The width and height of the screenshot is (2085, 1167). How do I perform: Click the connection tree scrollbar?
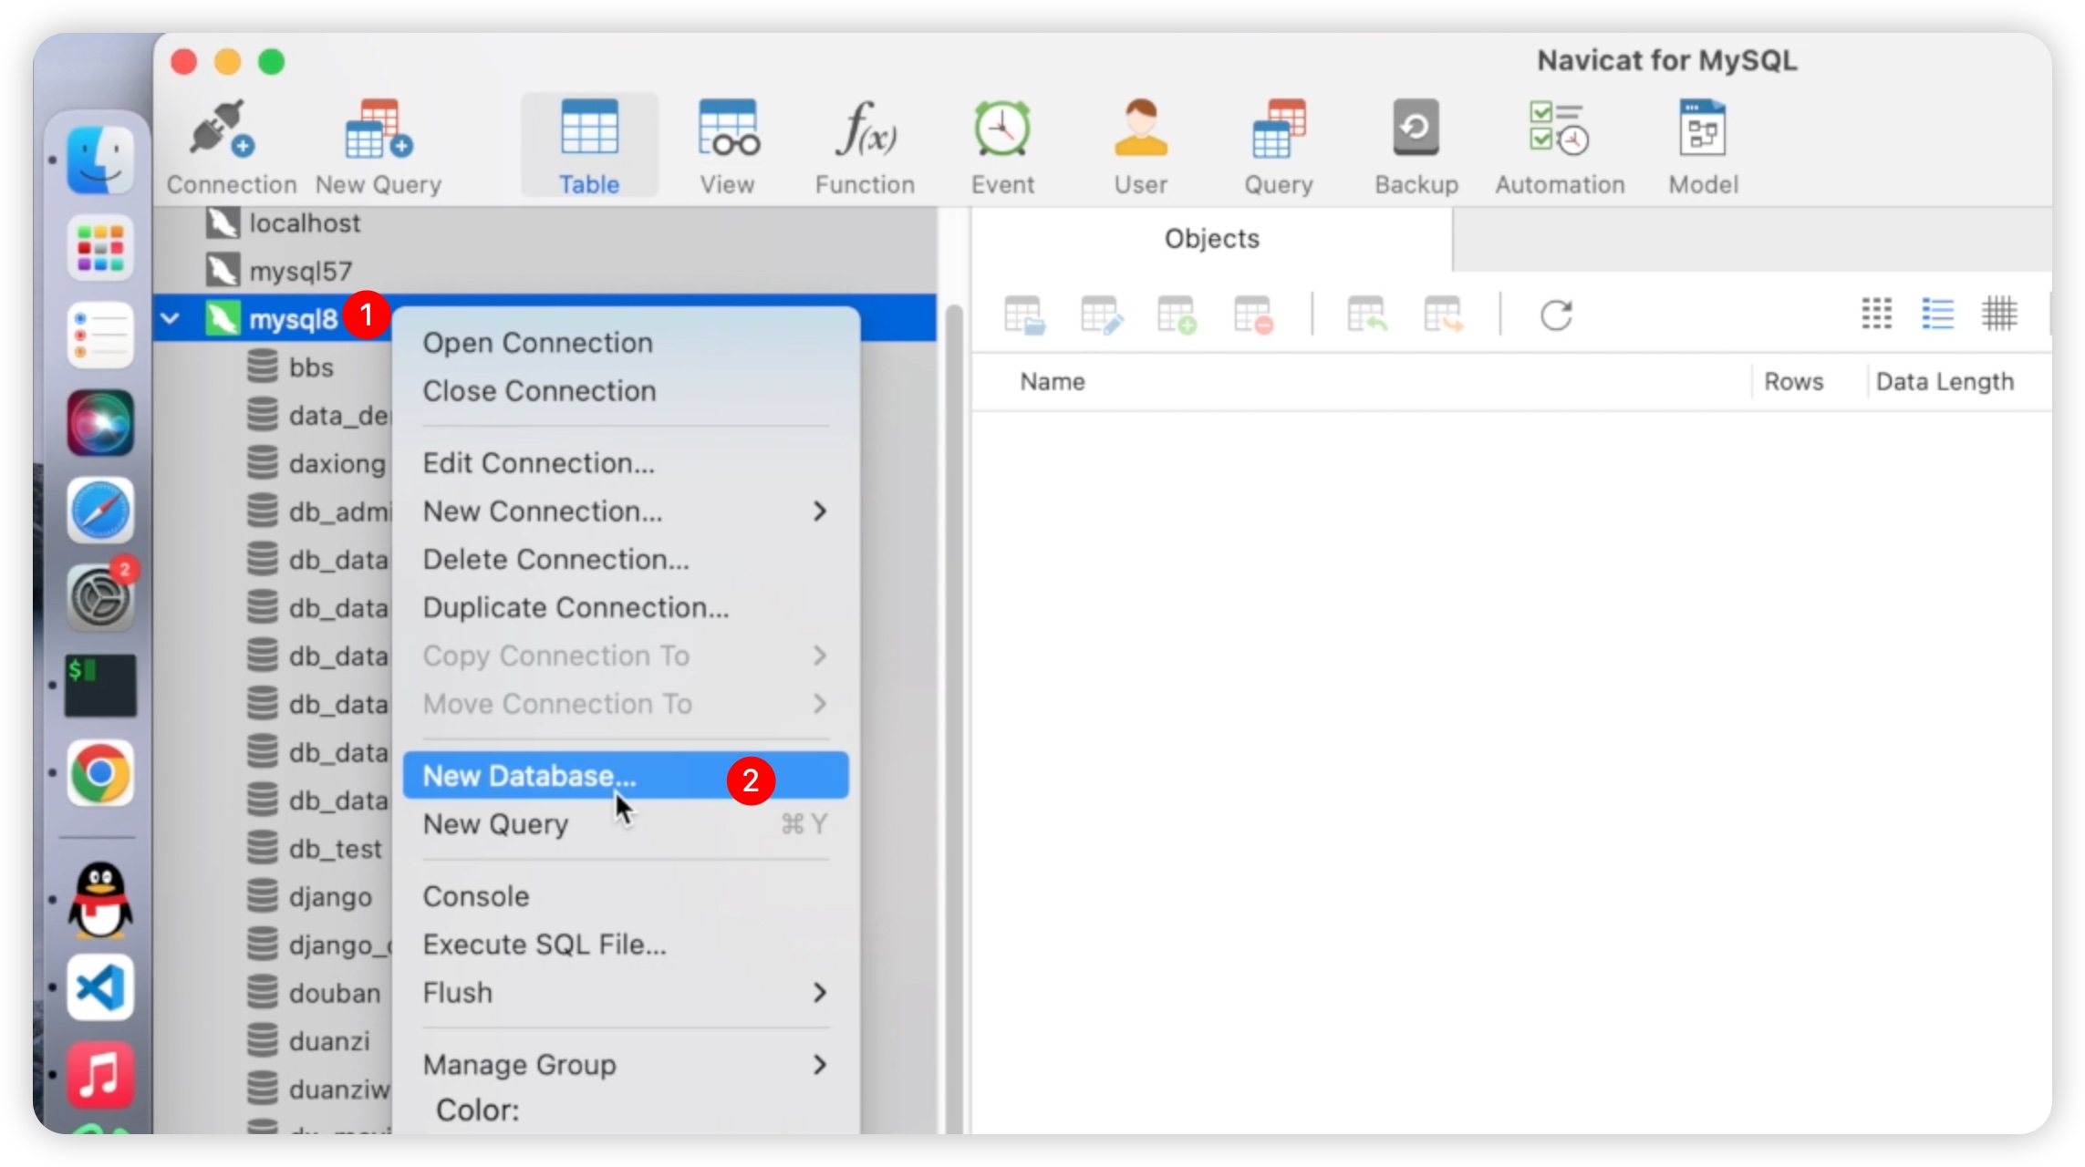click(x=954, y=720)
